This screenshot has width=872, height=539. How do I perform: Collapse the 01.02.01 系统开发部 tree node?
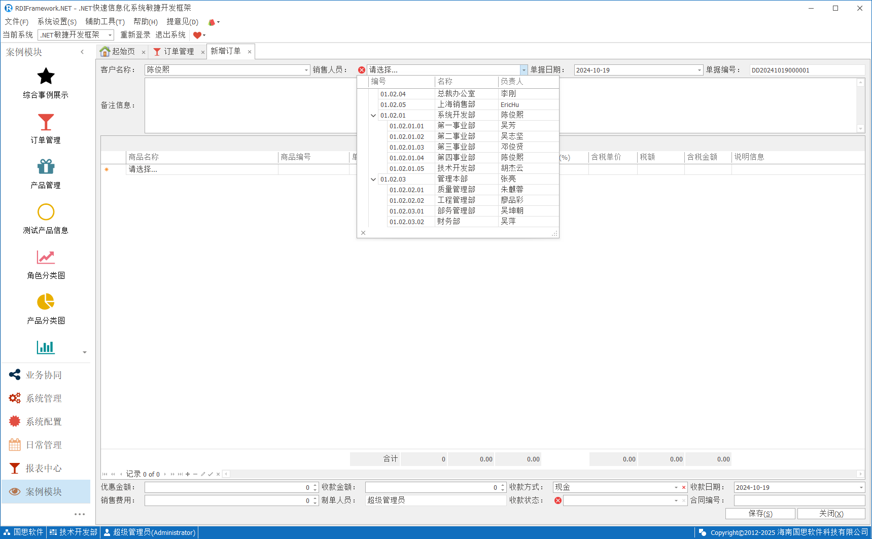[373, 116]
